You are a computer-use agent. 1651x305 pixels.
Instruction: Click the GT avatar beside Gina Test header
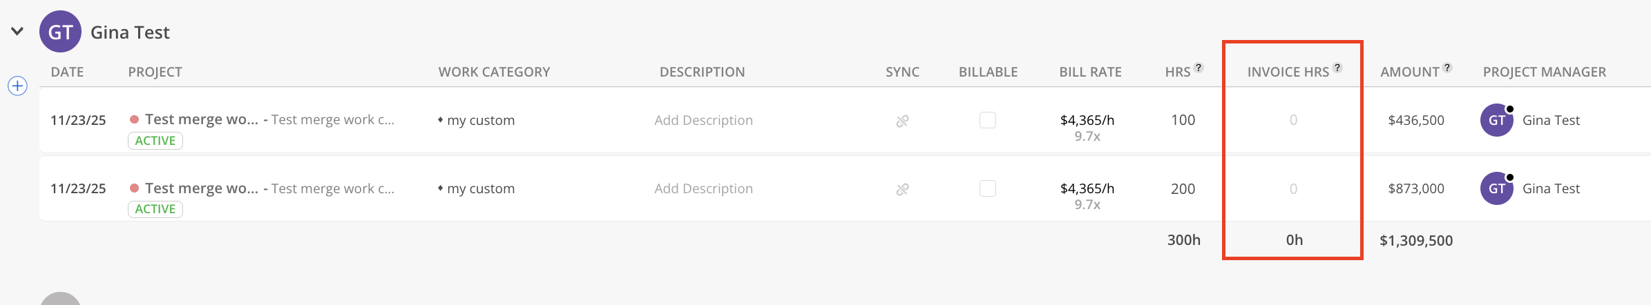(x=60, y=32)
